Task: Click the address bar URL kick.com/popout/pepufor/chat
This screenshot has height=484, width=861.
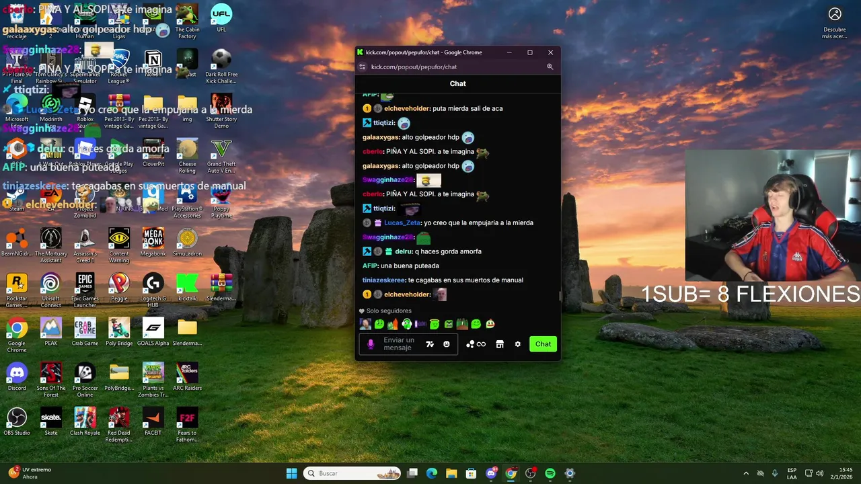Action: tap(414, 67)
